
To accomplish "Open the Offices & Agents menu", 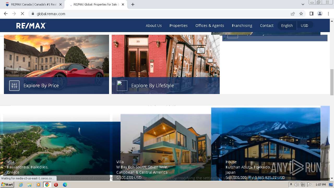I will click(210, 26).
